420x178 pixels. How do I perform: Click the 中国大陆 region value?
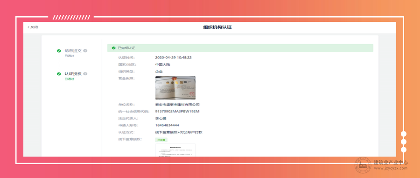(162, 65)
